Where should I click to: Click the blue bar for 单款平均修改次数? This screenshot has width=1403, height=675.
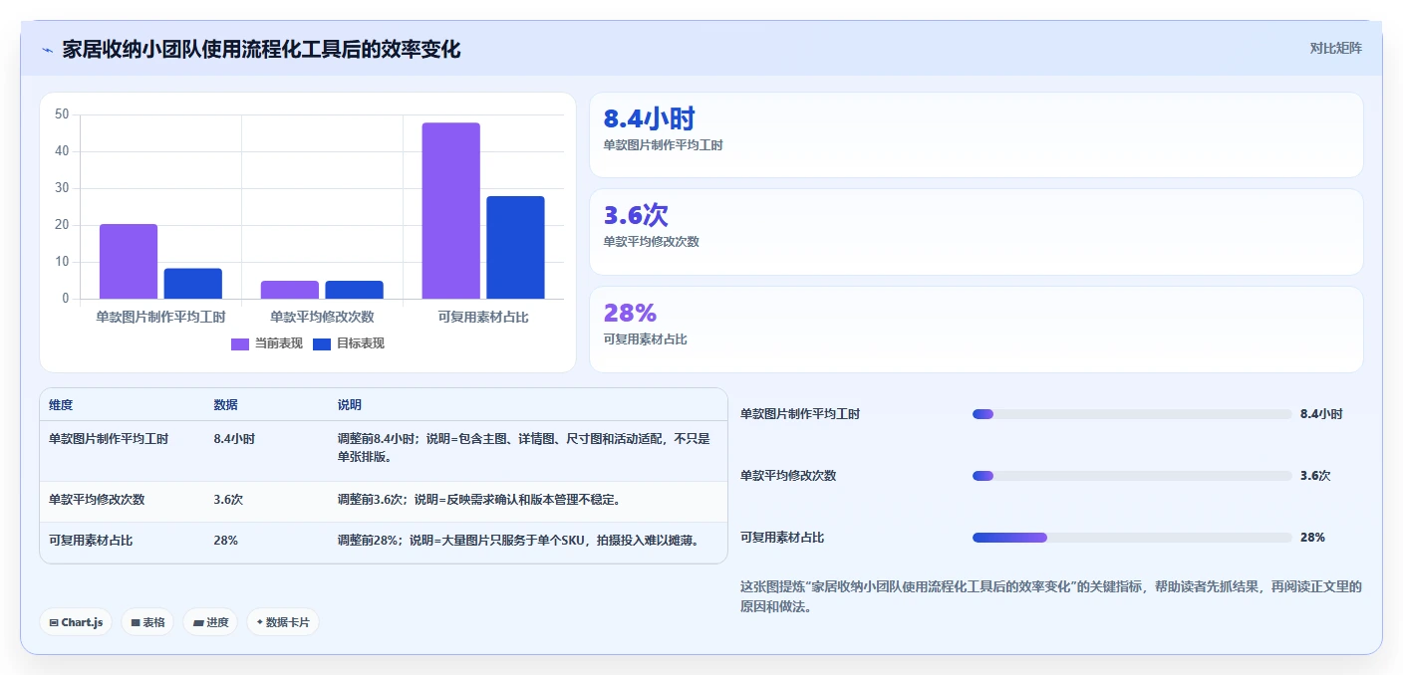tap(354, 290)
